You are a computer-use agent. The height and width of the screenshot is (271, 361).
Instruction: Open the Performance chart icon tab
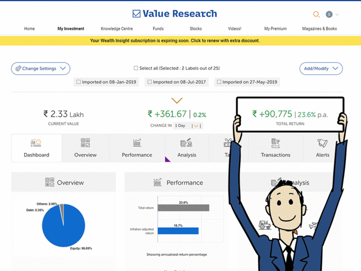point(137,143)
